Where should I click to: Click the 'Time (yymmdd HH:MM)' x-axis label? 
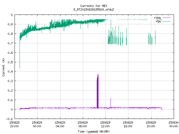point(94,131)
